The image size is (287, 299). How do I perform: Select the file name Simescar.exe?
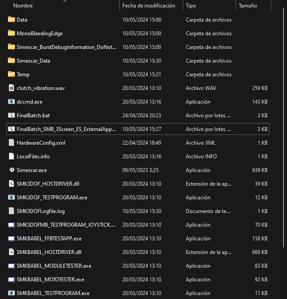pos(32,170)
